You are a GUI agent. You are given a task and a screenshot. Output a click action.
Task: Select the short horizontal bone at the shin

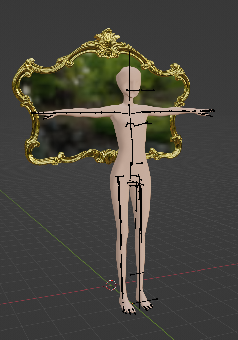[x=137, y=273]
